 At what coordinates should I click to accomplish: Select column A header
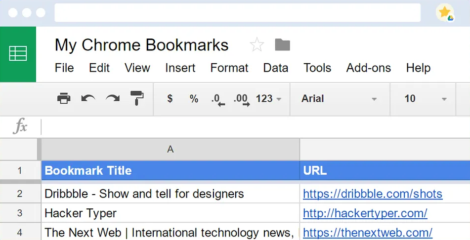click(x=170, y=149)
